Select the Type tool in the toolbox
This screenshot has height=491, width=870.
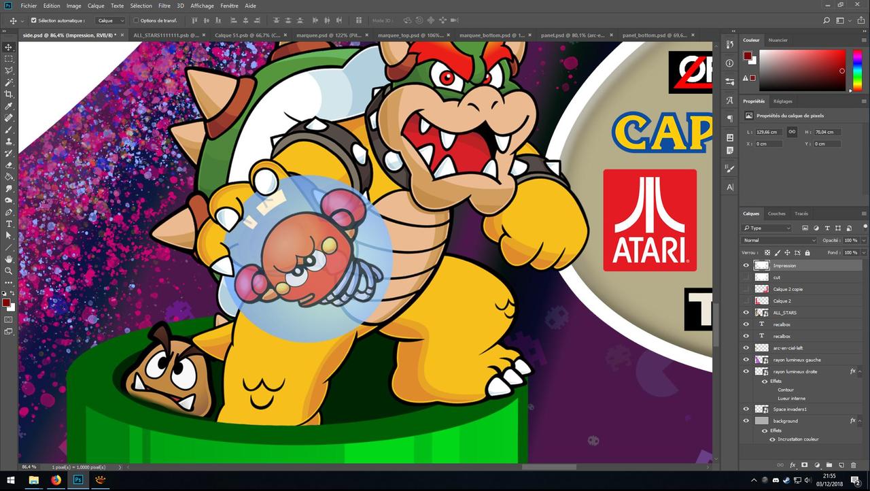9,224
